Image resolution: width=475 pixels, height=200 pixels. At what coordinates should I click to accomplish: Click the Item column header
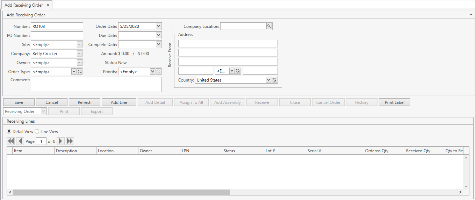pos(34,151)
